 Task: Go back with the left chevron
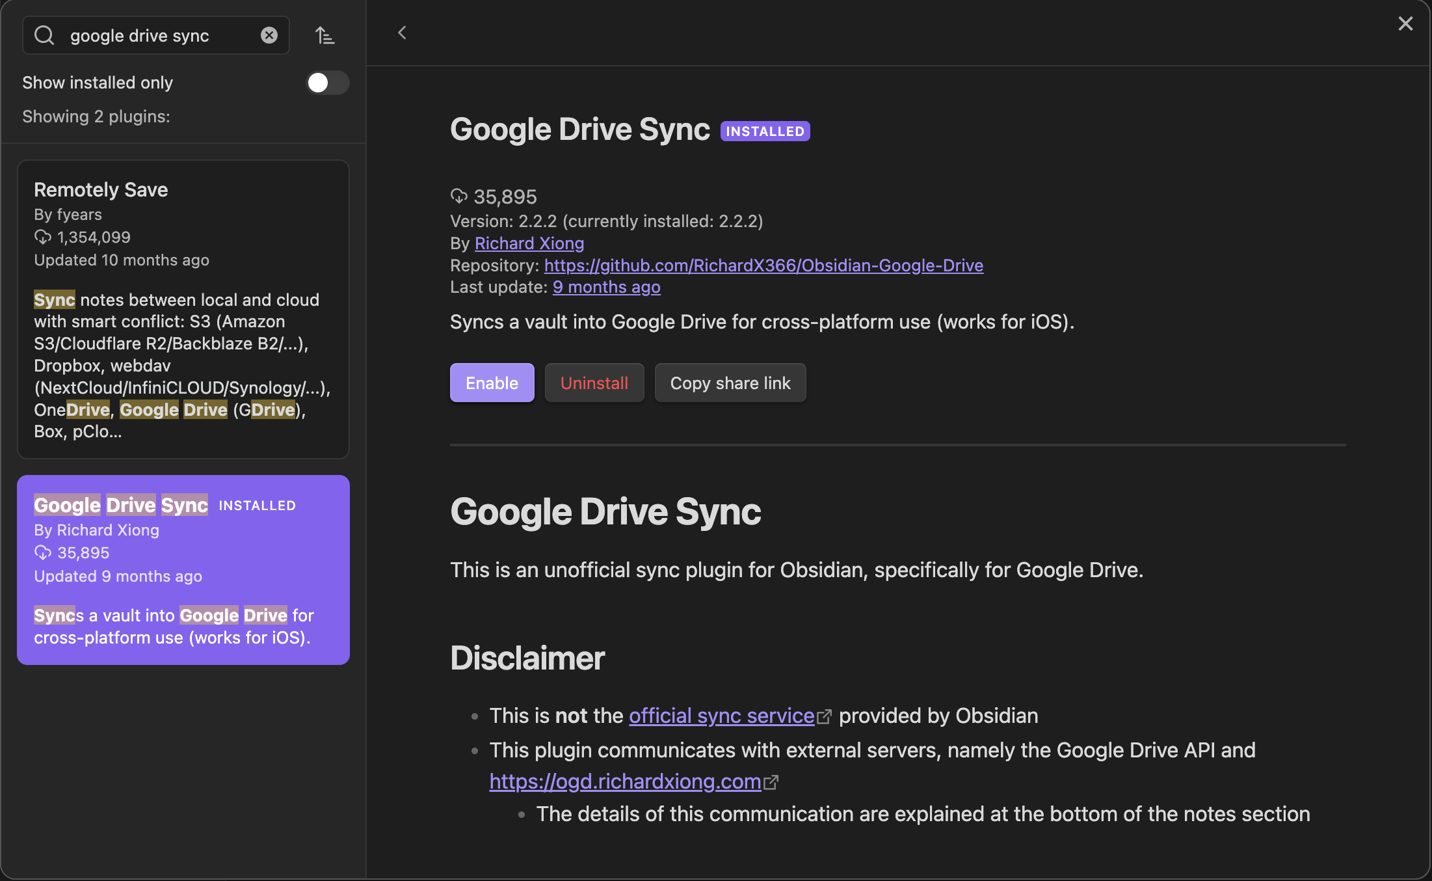click(x=402, y=33)
